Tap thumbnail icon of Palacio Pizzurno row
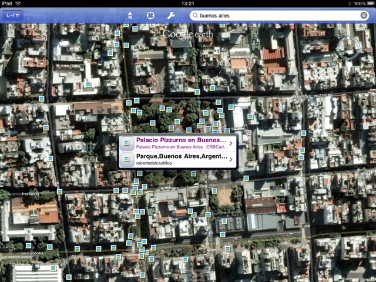 [127, 143]
